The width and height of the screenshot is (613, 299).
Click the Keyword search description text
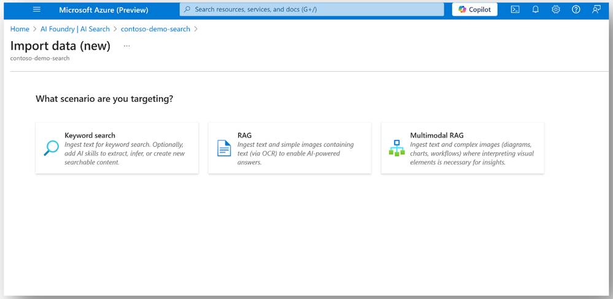(x=125, y=153)
